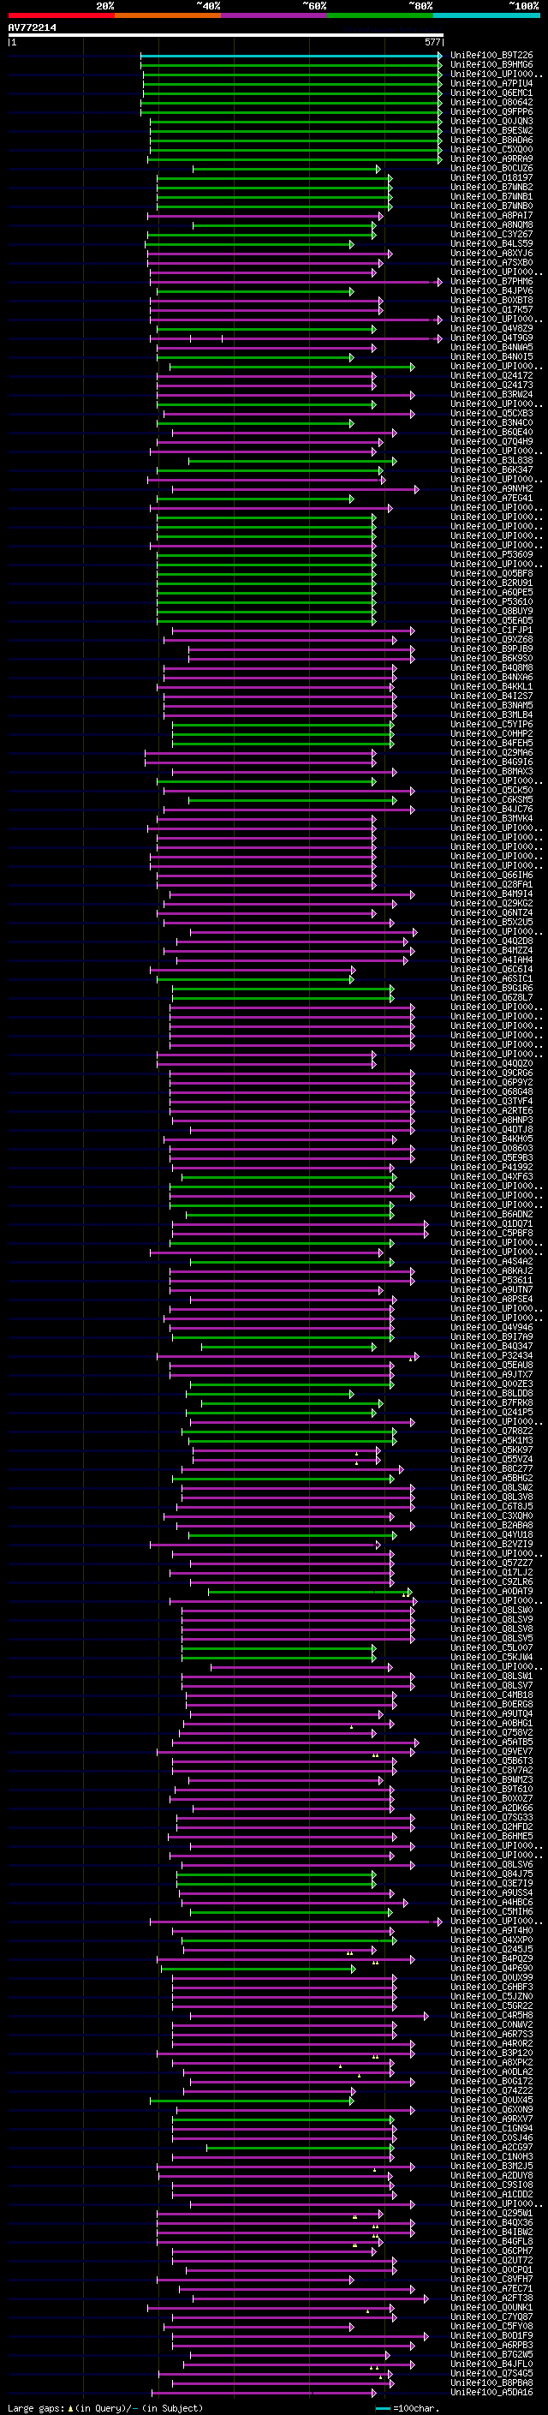Select the white AV772214 query sequence bar
The width and height of the screenshot is (548, 2415).
[225, 34]
